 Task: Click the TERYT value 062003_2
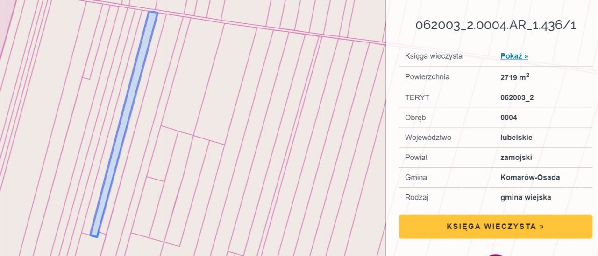coord(517,97)
